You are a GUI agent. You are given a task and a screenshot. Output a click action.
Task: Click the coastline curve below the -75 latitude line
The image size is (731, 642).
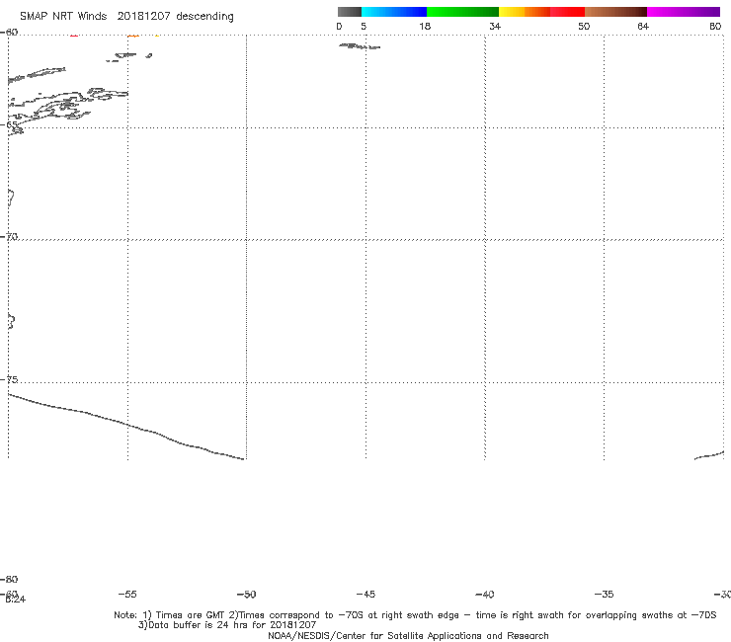tap(126, 426)
